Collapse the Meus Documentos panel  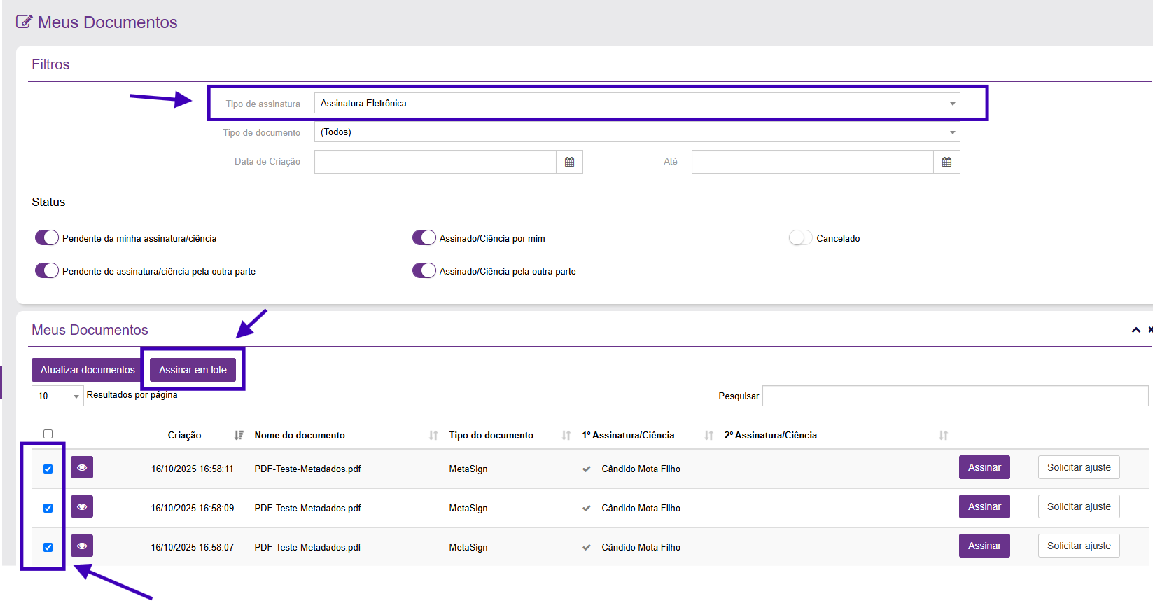tap(1135, 330)
